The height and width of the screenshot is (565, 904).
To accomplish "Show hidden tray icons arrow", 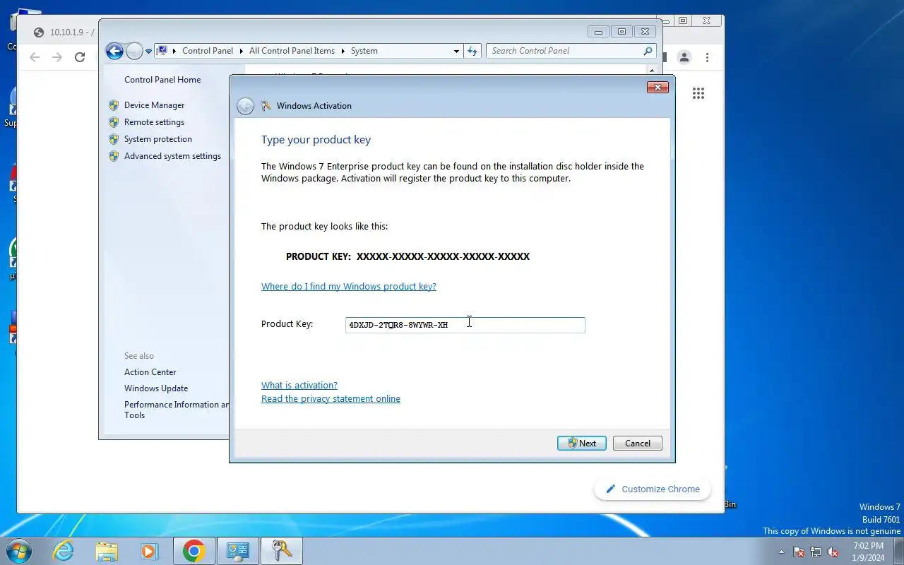I will click(x=781, y=552).
